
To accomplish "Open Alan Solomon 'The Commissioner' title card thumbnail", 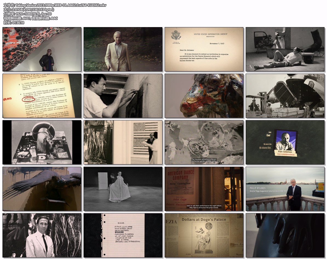I will coord(285,142).
